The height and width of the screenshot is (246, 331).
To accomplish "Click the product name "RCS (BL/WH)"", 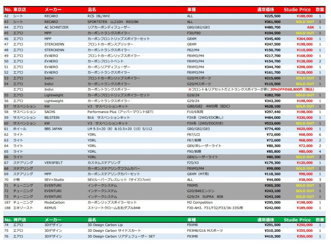I will tap(99, 16).
